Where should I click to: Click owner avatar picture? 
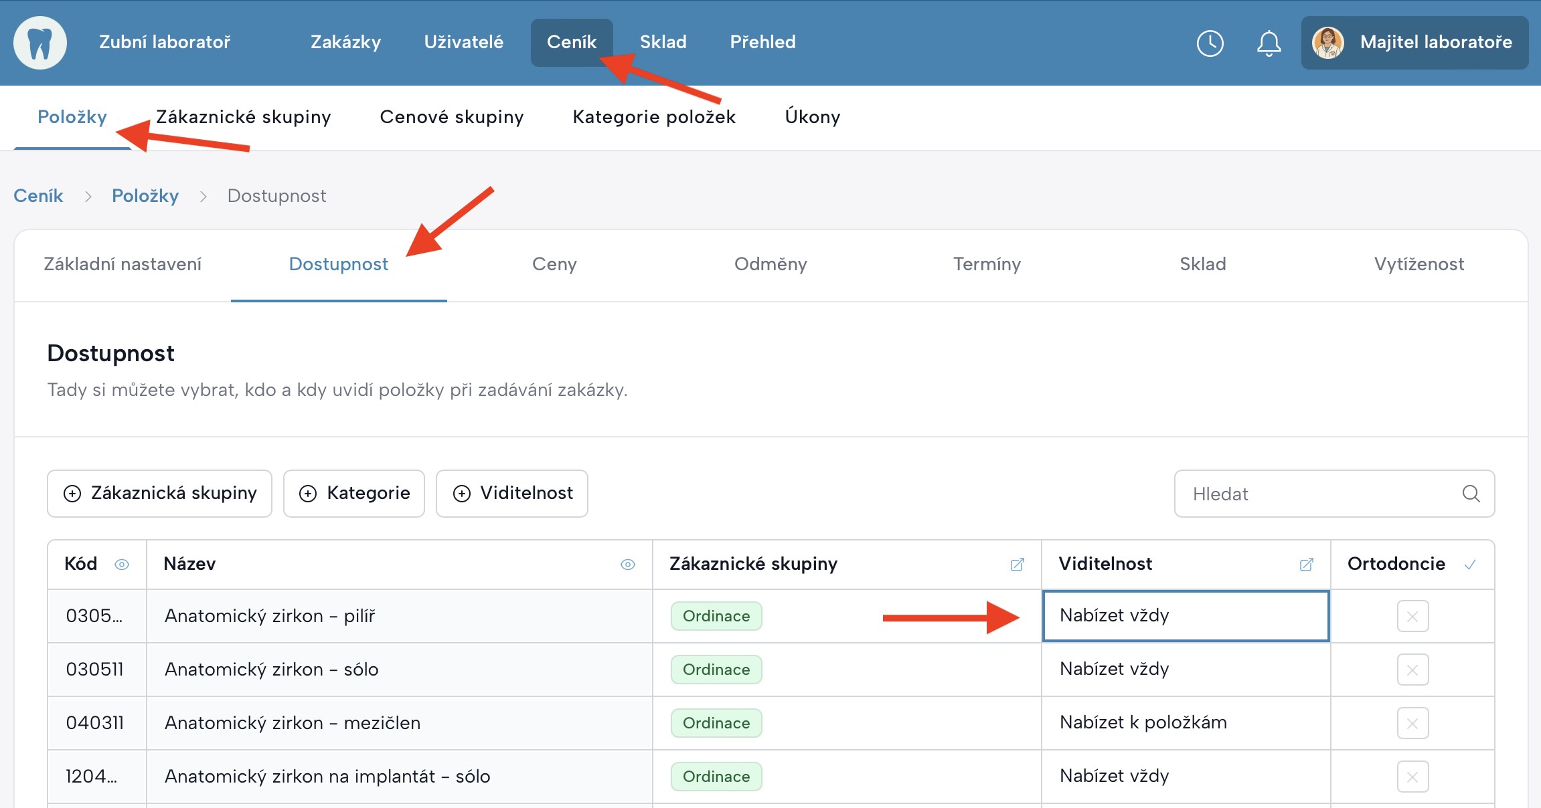click(x=1328, y=43)
